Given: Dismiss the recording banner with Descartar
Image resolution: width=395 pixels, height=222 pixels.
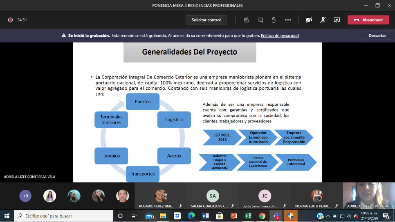Looking at the screenshot, I should (377, 36).
